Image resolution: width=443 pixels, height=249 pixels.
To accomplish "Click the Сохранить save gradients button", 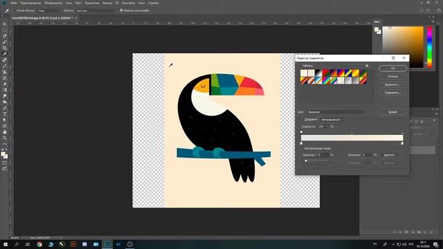I will (x=392, y=93).
